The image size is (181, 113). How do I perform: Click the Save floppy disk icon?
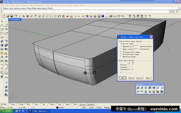point(12,16)
